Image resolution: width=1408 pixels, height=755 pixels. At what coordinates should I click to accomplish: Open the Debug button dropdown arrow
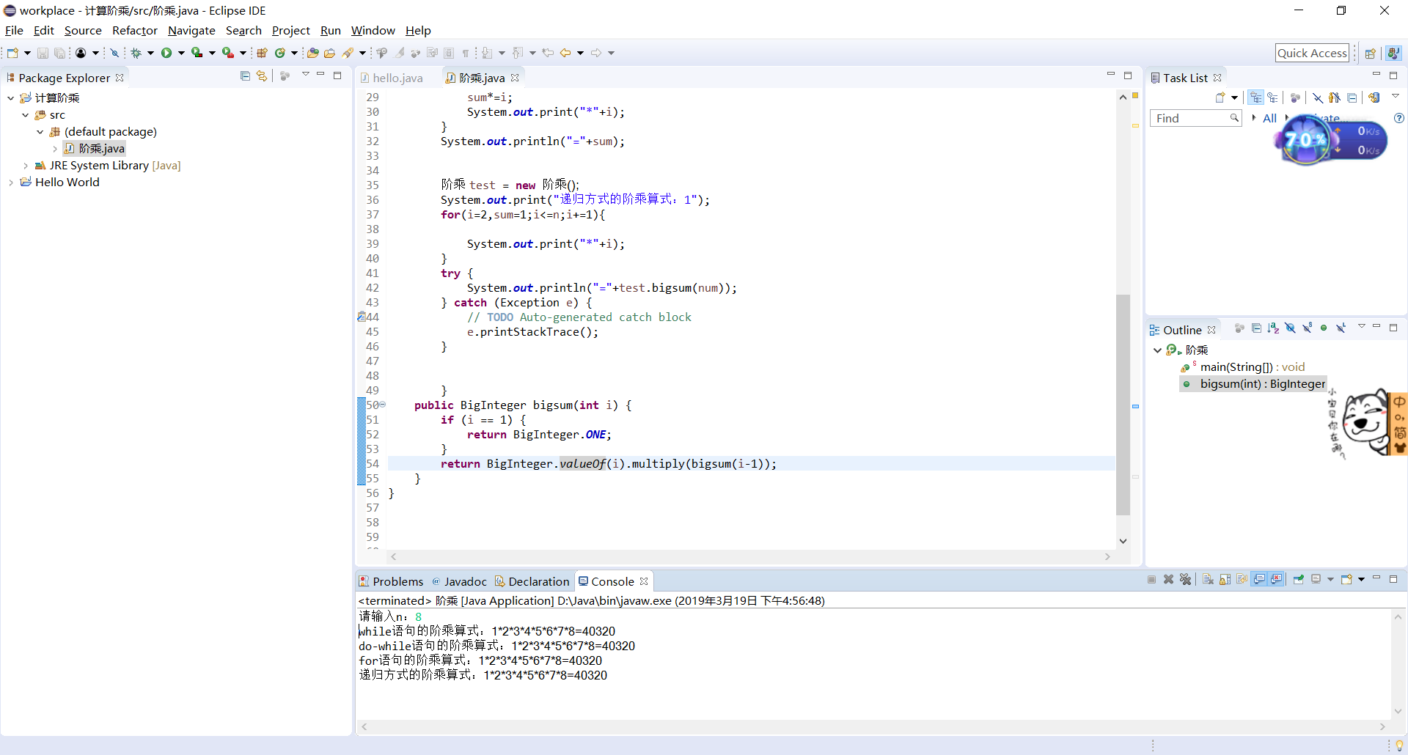click(150, 53)
